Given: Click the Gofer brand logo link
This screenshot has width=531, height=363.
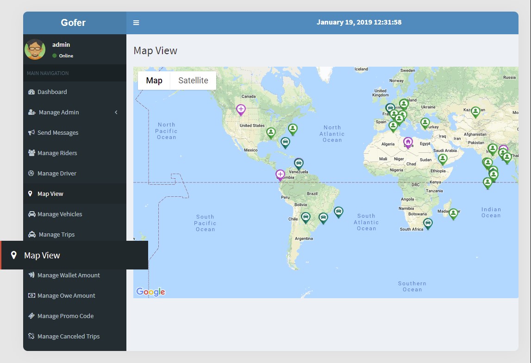Looking at the screenshot, I should pyautogui.click(x=73, y=23).
